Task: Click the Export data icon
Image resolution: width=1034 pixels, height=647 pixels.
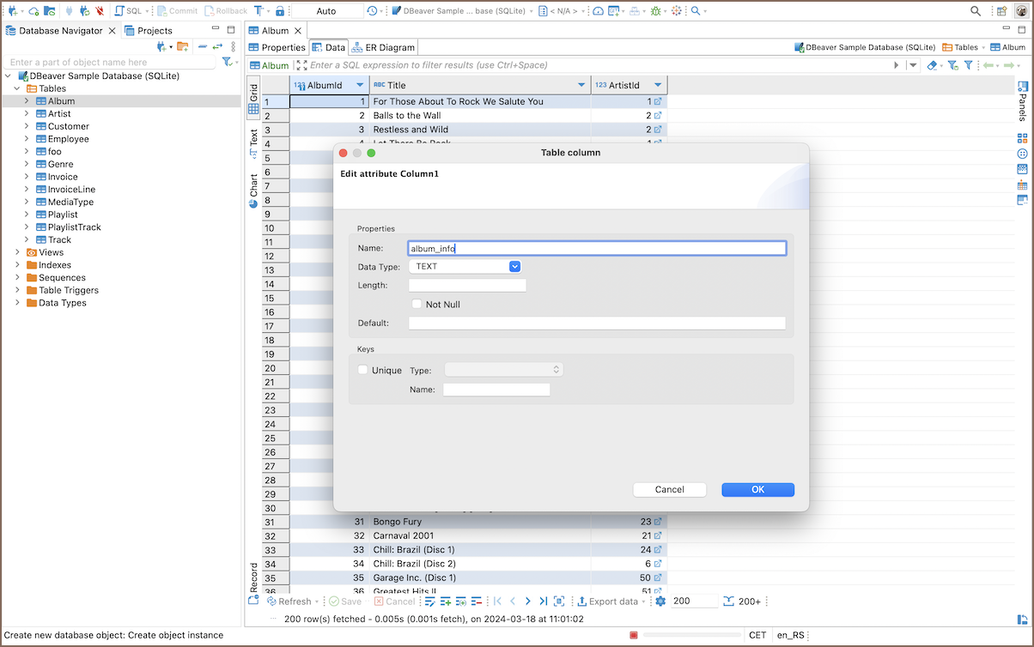Action: (x=582, y=602)
